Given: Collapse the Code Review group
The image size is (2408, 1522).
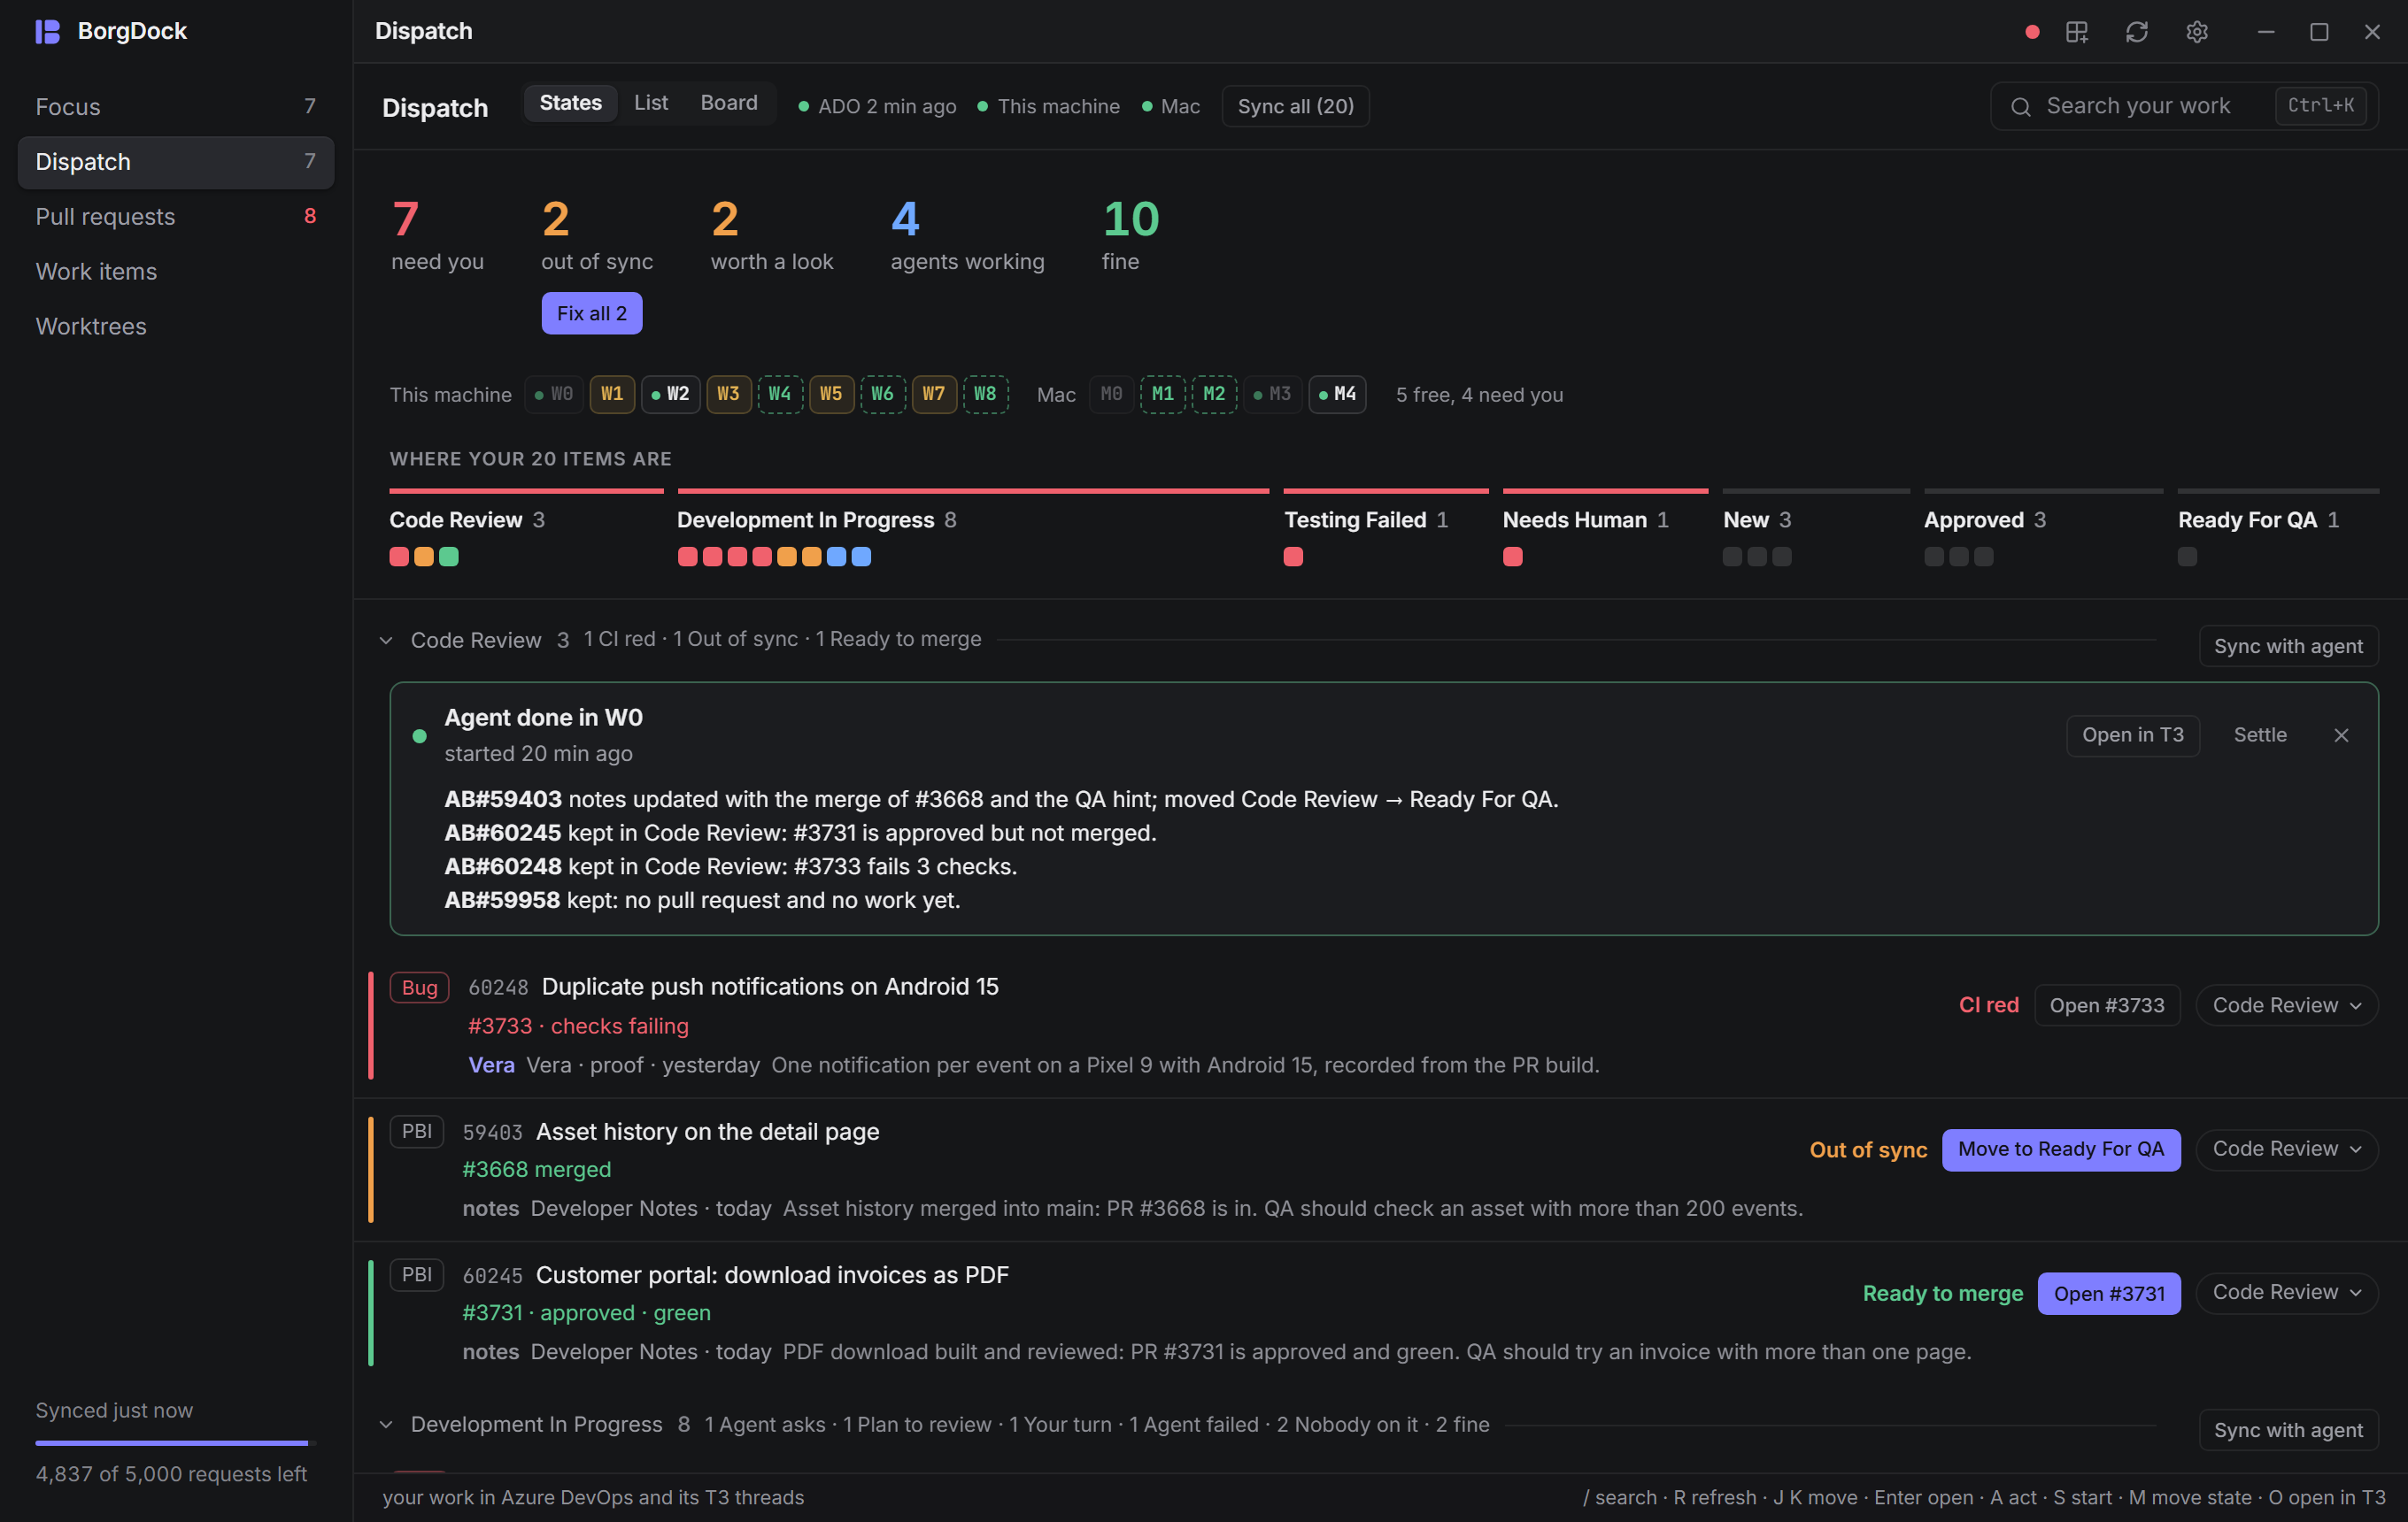Looking at the screenshot, I should (386, 641).
